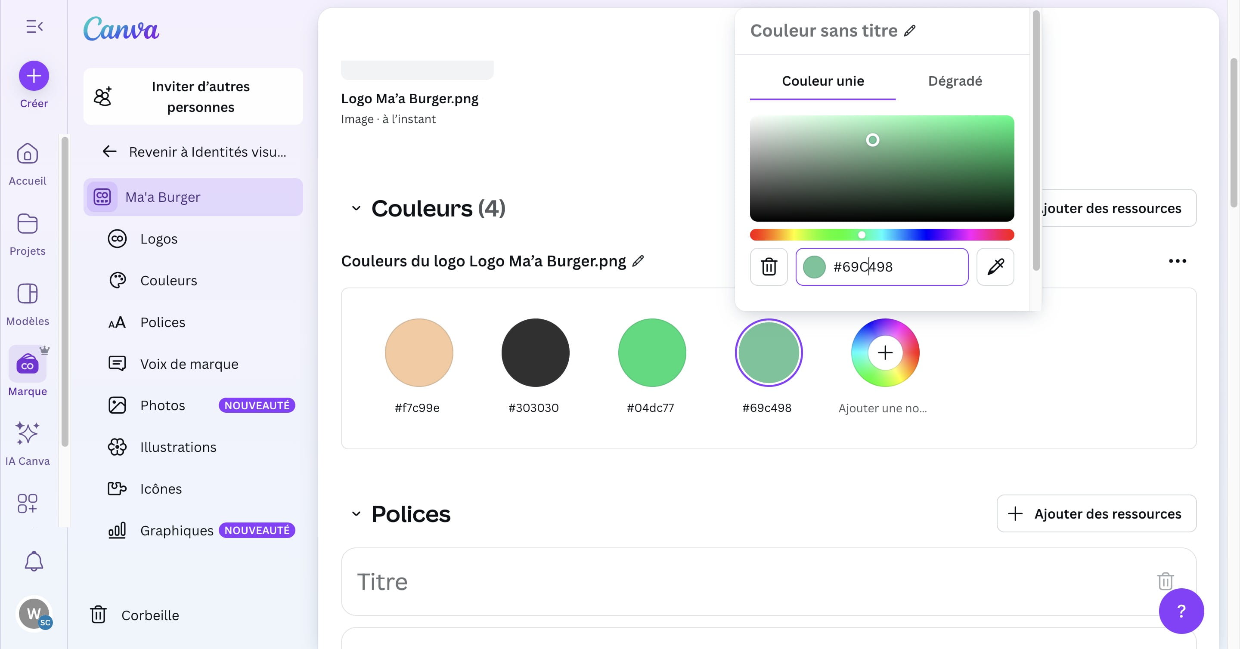
Task: Switch to the Couleur unie tab
Action: click(x=823, y=81)
